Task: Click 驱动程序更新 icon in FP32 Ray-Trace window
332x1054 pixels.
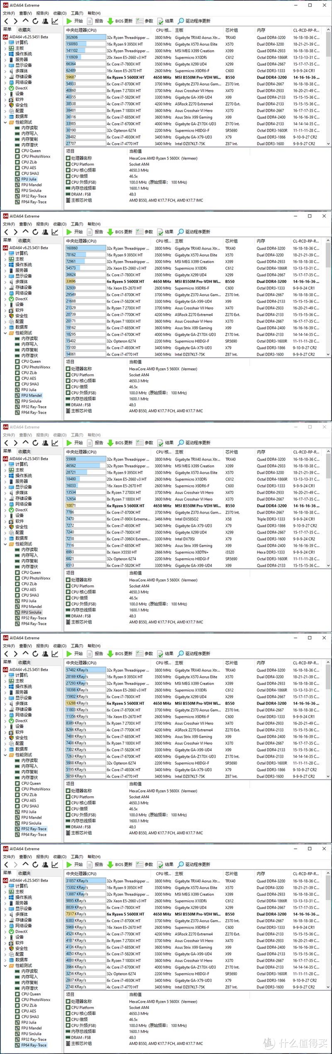Action: click(x=181, y=653)
